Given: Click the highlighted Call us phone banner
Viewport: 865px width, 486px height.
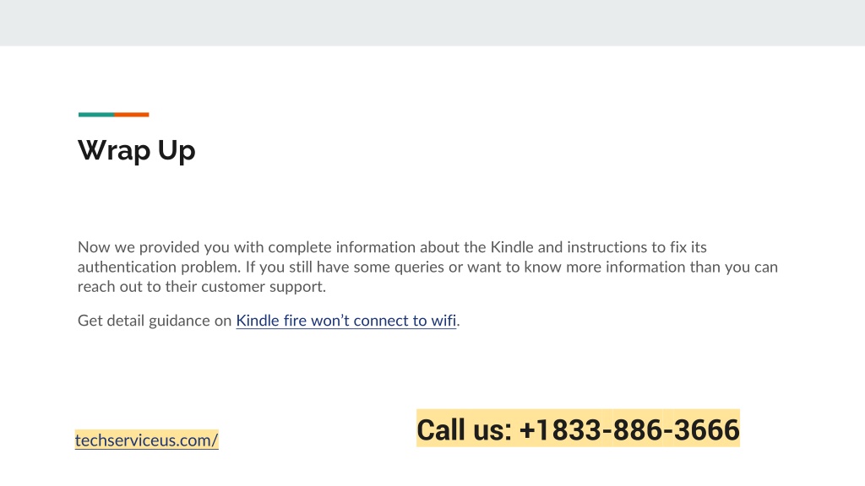Looking at the screenshot, I should 578,429.
